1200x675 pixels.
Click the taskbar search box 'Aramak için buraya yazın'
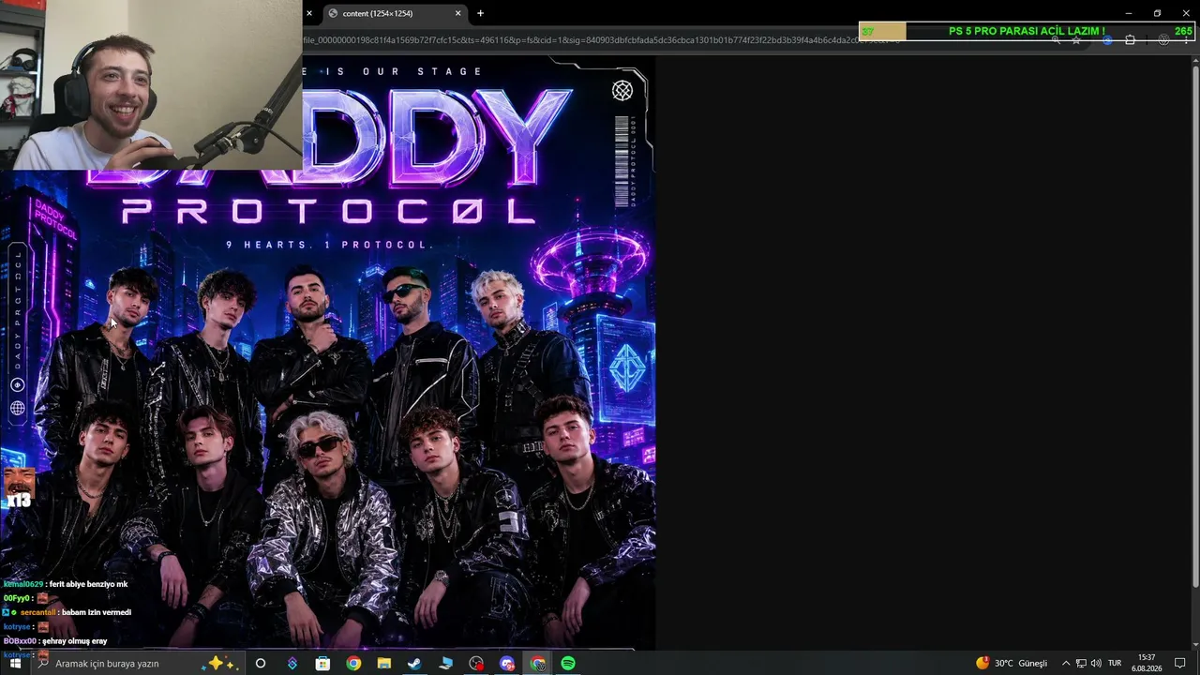[138, 663]
